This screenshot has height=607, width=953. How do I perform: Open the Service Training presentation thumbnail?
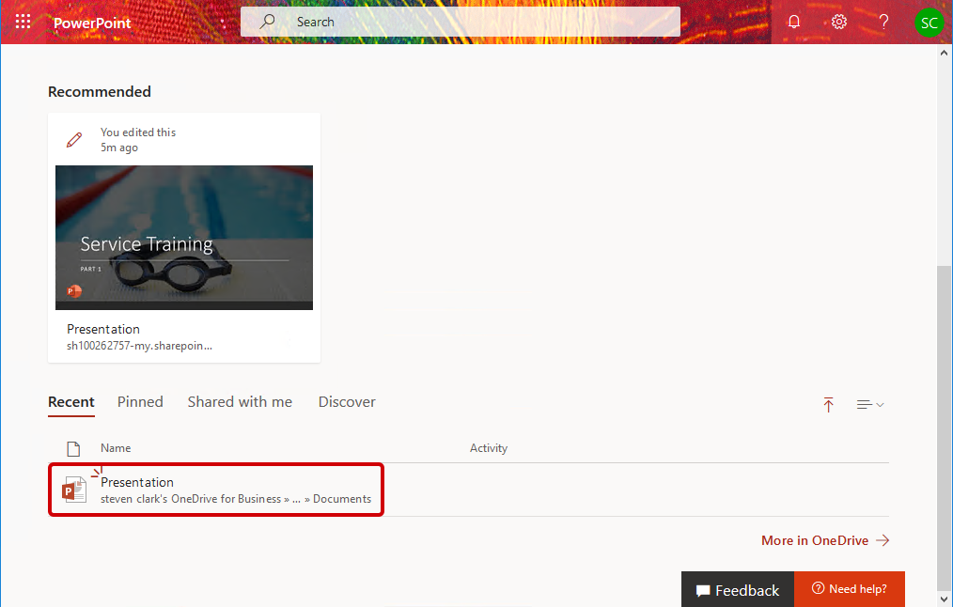[x=184, y=238]
